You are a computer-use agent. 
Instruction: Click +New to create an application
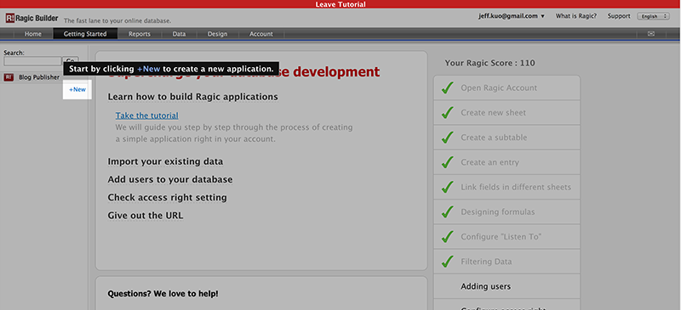(x=77, y=89)
